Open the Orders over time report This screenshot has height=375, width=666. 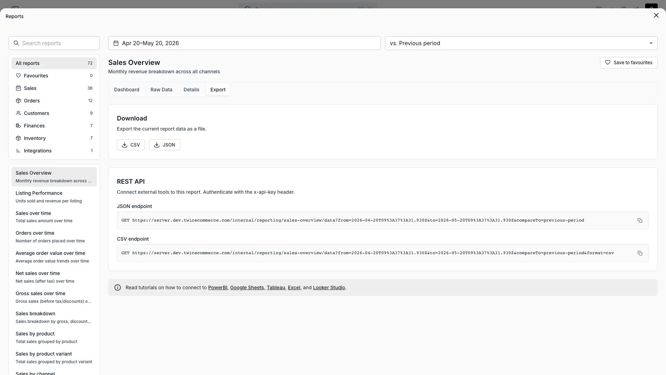[54, 237]
